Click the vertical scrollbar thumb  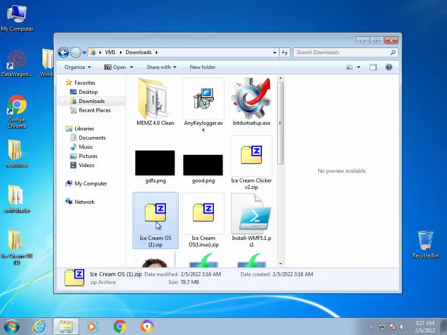click(x=281, y=123)
